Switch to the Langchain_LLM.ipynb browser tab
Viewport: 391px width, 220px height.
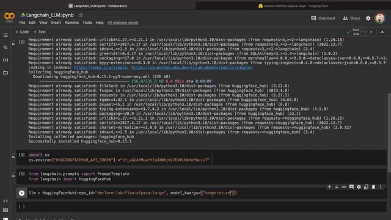tap(98, 5)
